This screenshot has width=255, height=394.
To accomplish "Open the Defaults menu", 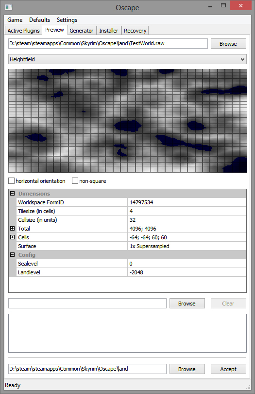I will click(x=40, y=20).
